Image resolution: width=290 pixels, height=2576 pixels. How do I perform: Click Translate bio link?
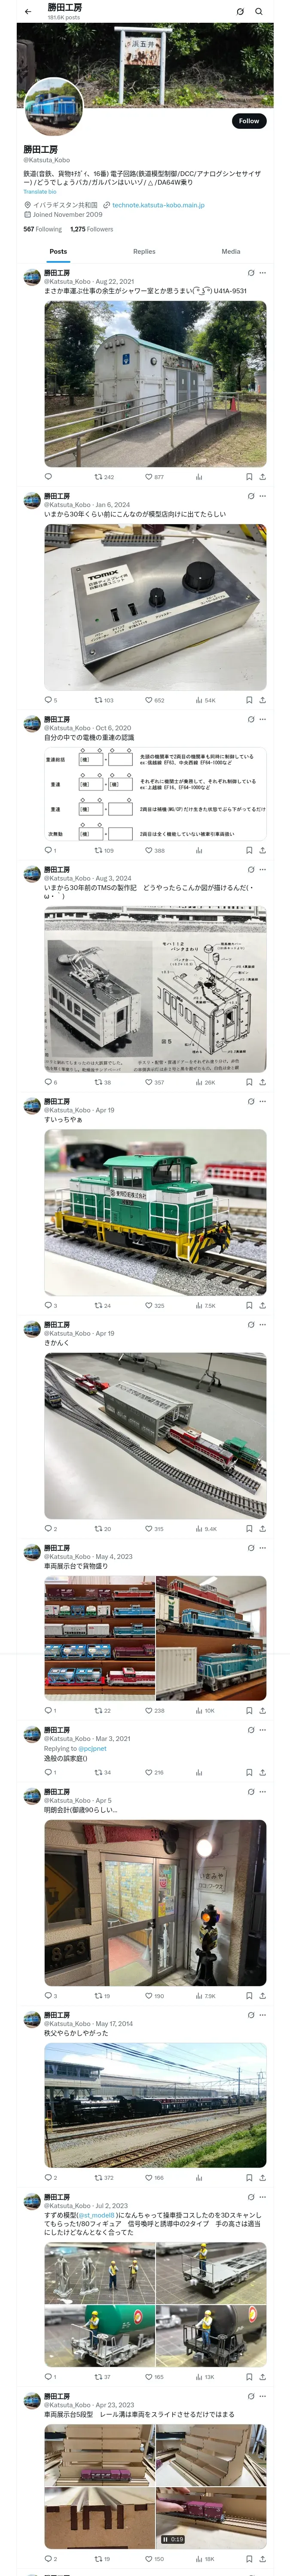click(40, 192)
